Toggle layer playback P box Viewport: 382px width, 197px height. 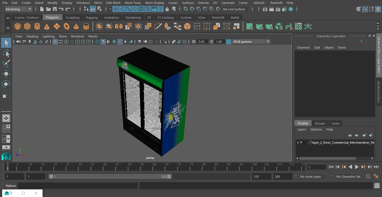301,143
